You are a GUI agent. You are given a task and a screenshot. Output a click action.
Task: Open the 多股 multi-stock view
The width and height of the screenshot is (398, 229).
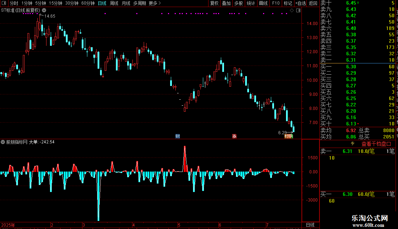(x=238, y=3)
